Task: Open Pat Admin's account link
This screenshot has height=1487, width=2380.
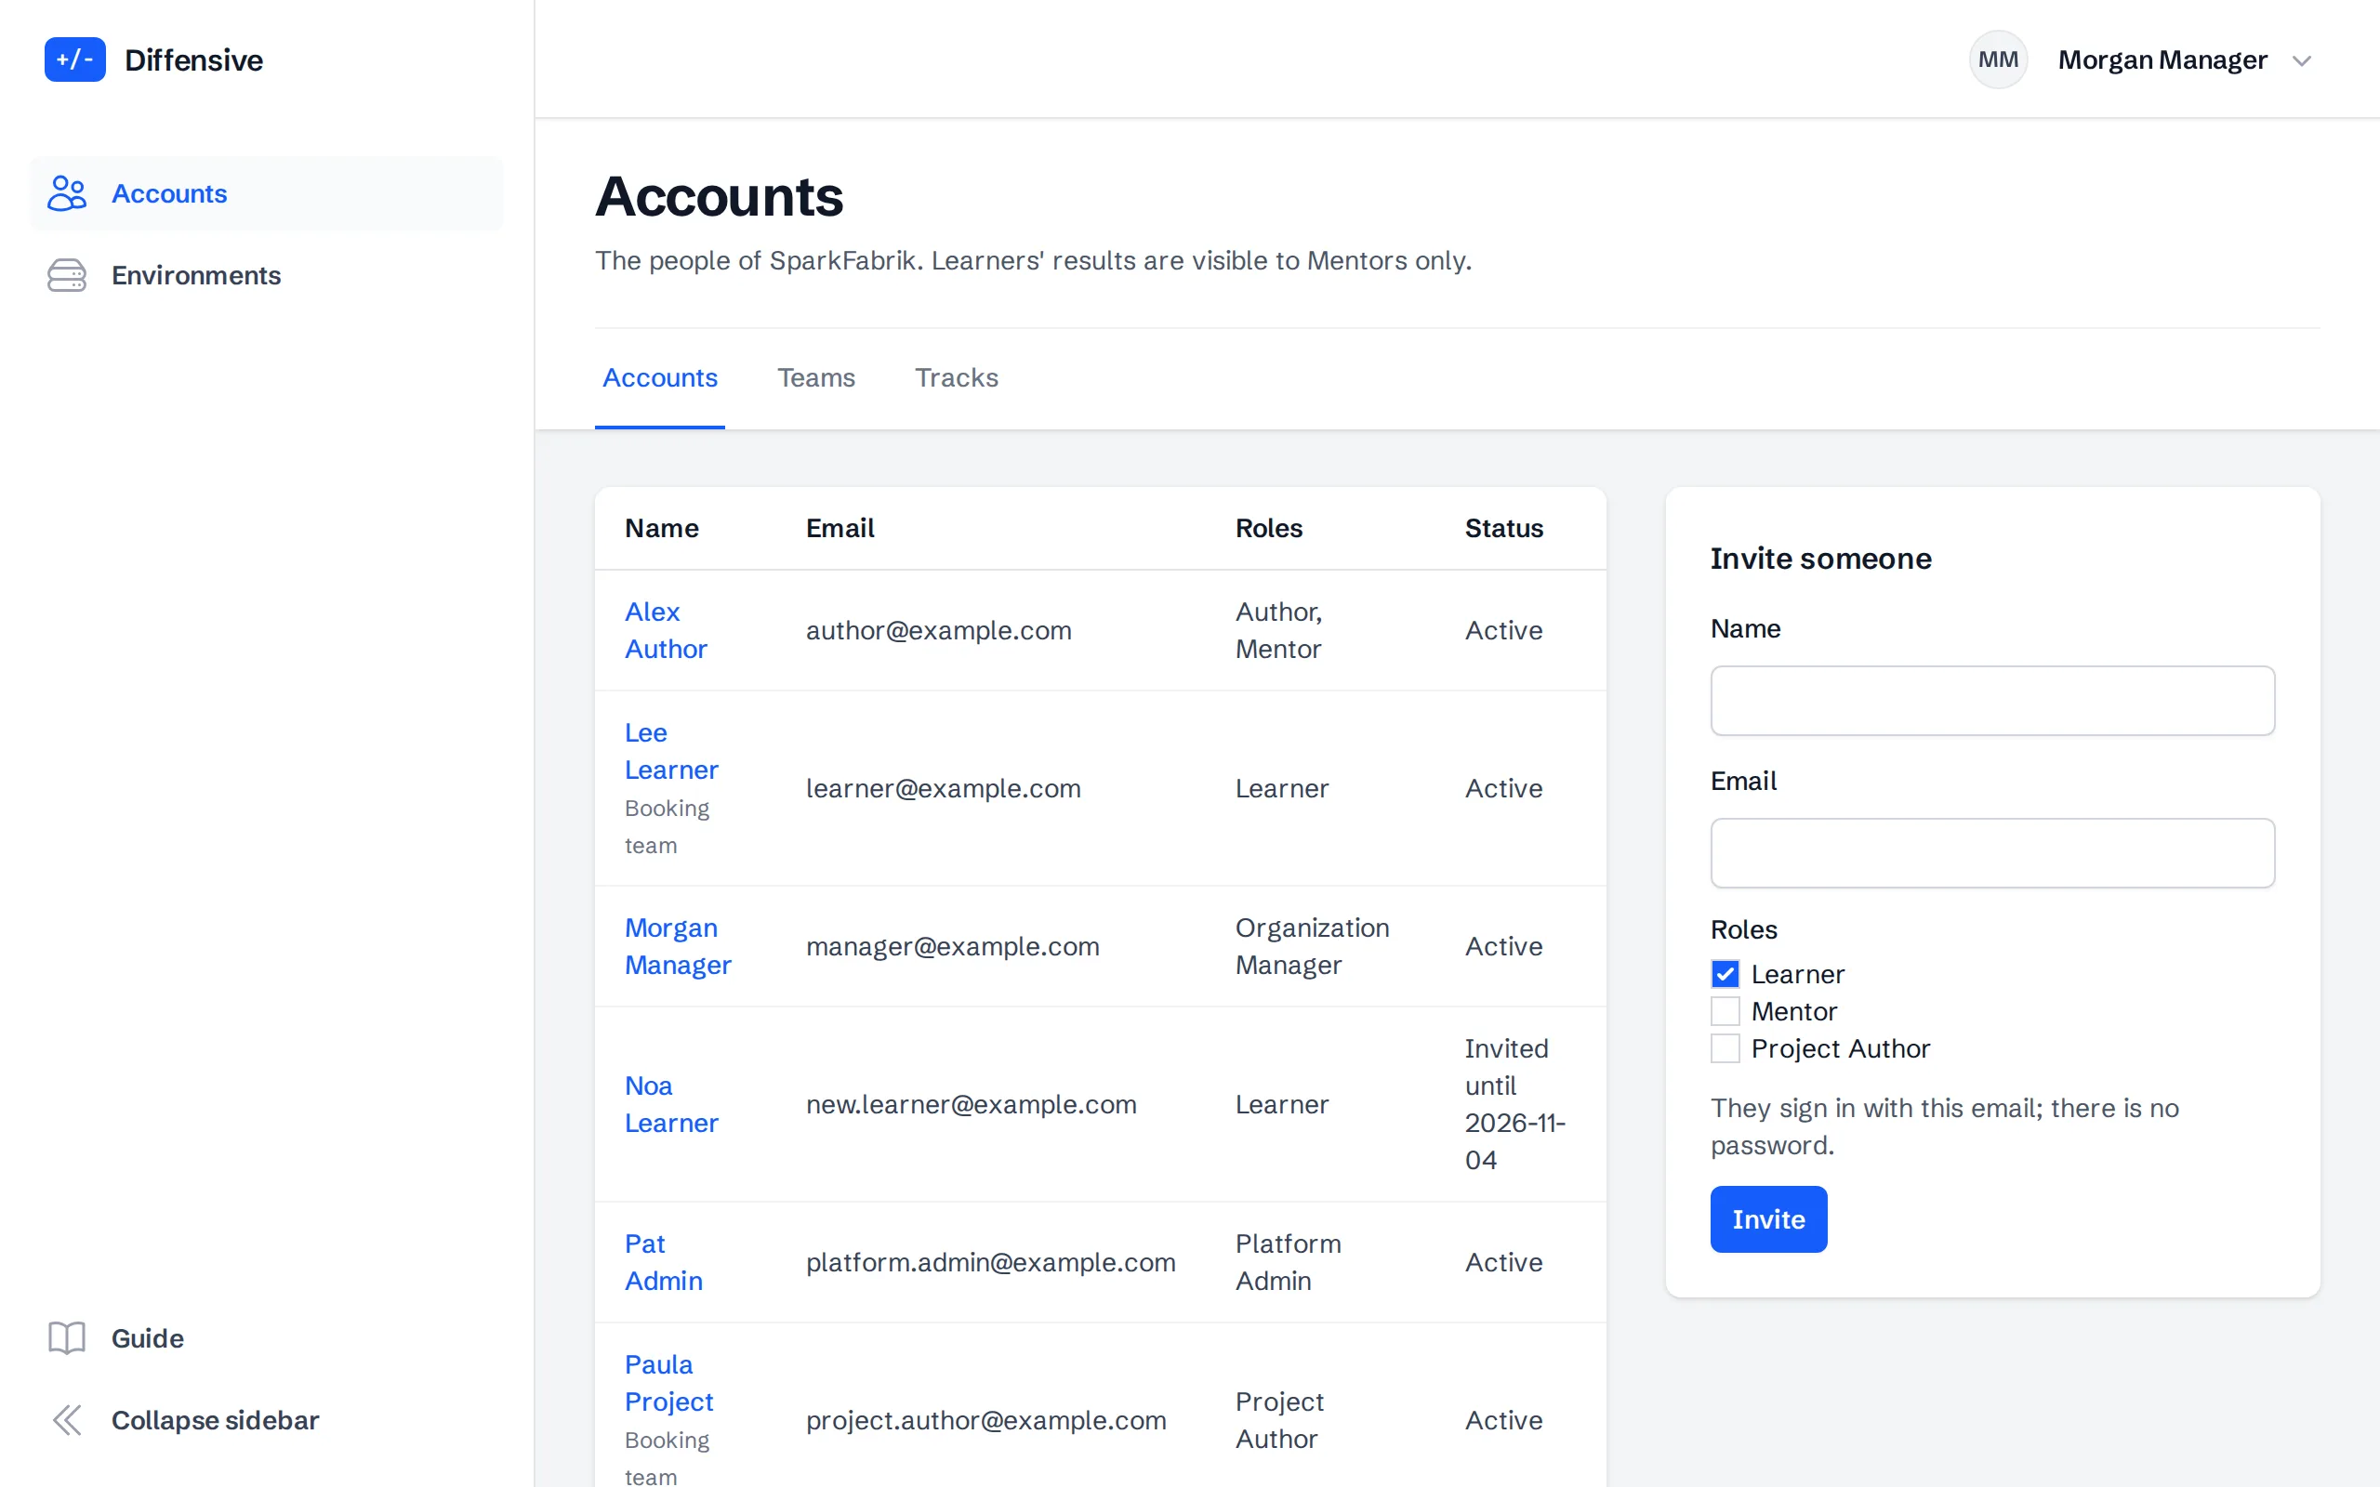Action: coord(664,1263)
